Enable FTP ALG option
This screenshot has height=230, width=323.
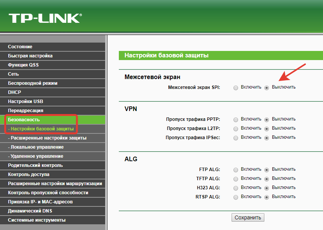(236, 170)
